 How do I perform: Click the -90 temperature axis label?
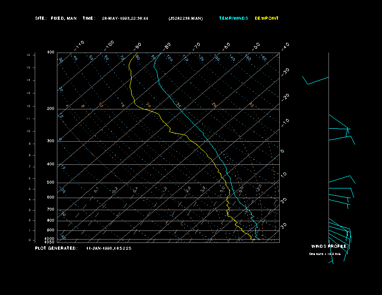coord(137,47)
